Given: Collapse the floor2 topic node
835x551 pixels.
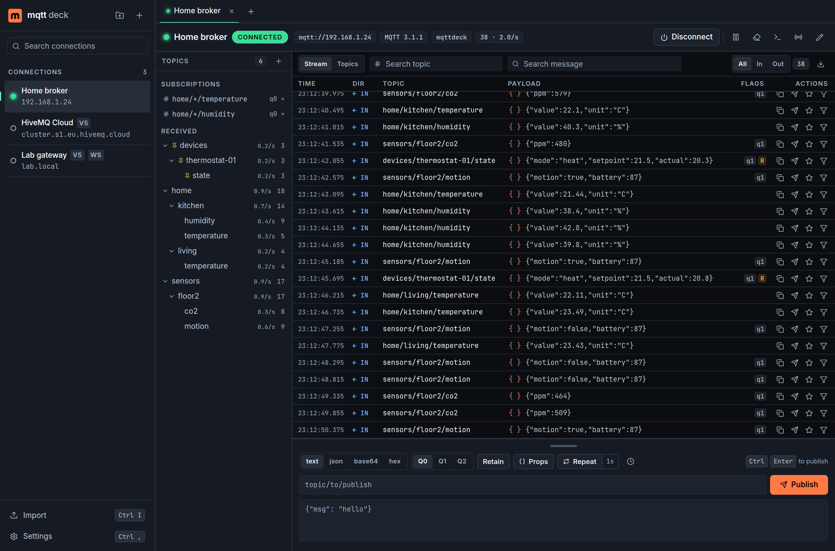Looking at the screenshot, I should tap(172, 296).
